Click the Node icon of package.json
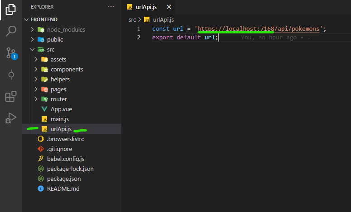The width and height of the screenshot is (351, 212). point(41,179)
